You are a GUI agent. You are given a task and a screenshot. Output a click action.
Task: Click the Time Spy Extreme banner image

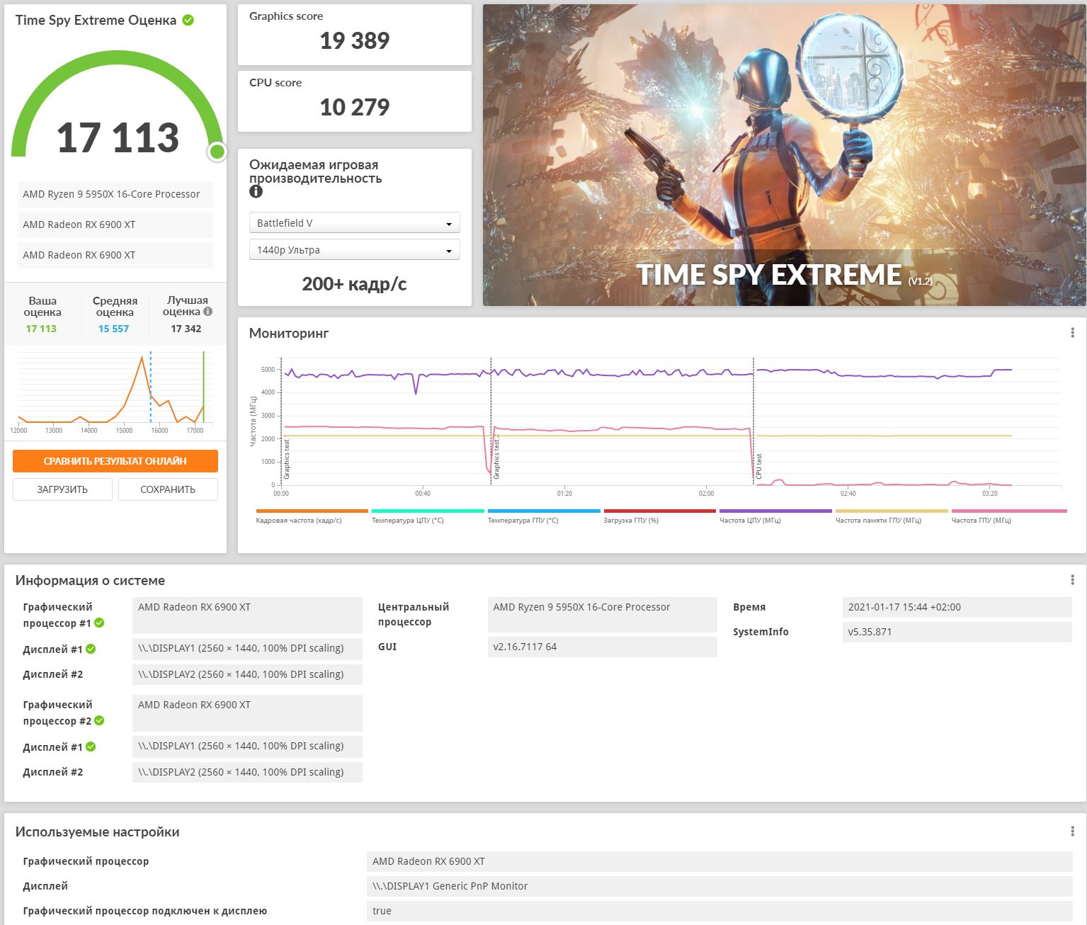point(784,155)
